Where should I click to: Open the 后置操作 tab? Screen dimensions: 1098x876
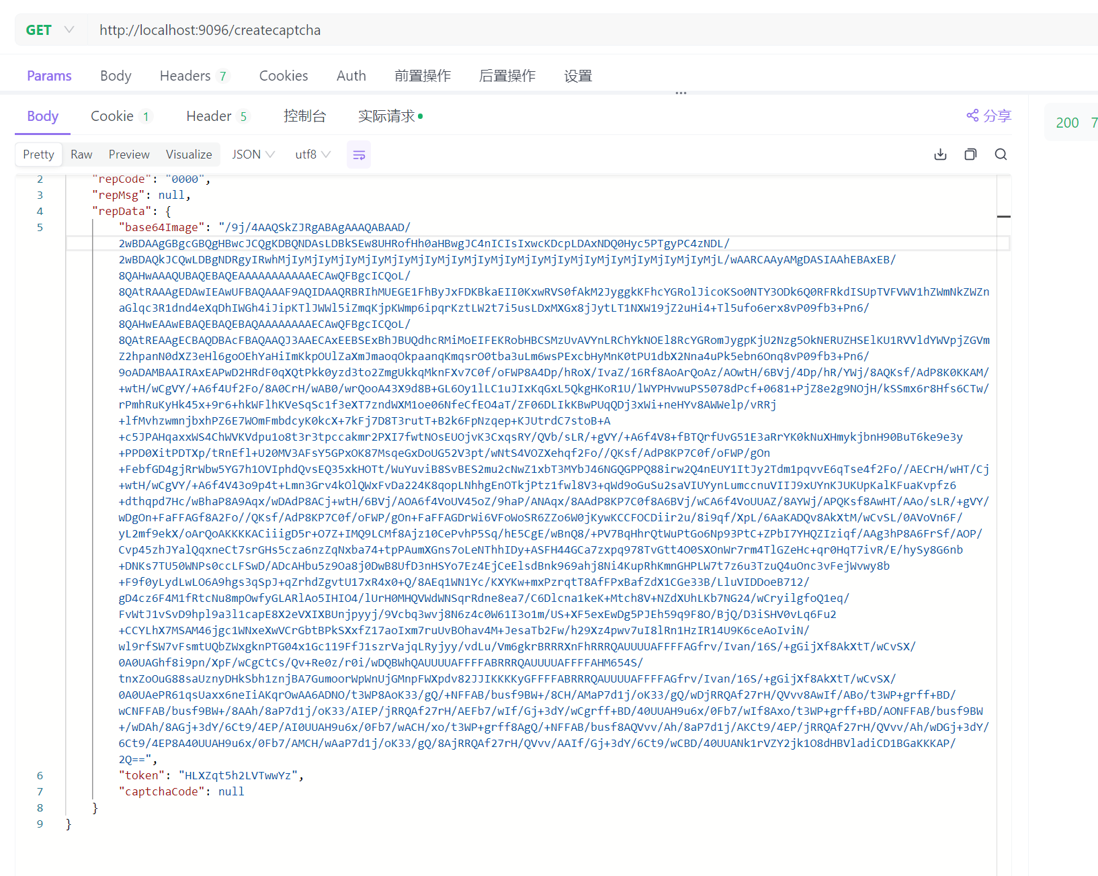coord(507,76)
